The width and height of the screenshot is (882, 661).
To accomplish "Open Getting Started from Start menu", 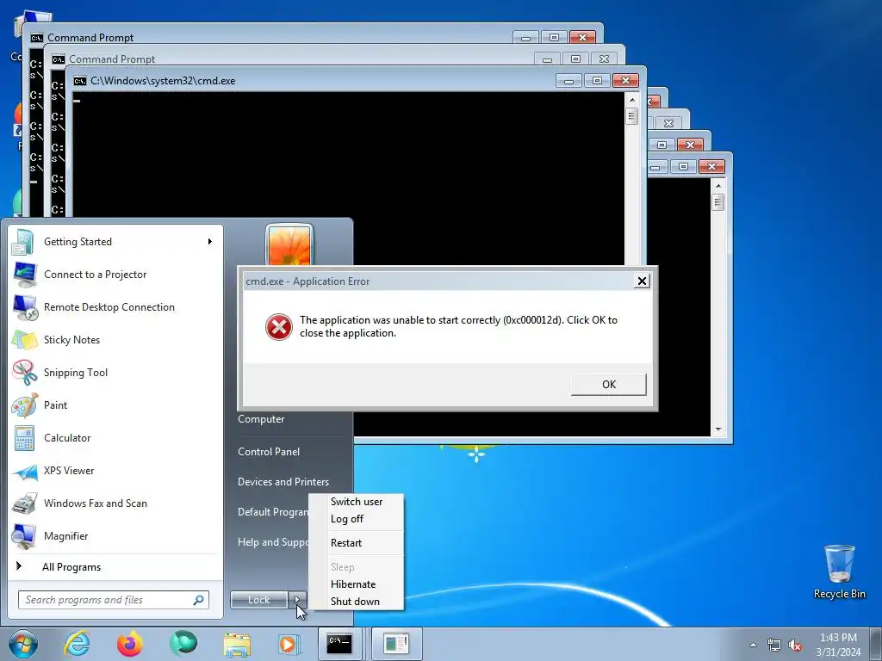I will (115, 242).
